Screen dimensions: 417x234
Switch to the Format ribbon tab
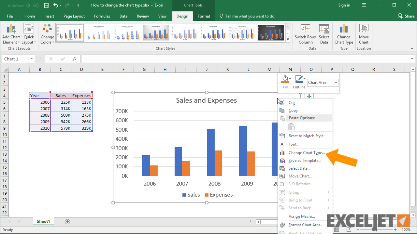click(204, 16)
